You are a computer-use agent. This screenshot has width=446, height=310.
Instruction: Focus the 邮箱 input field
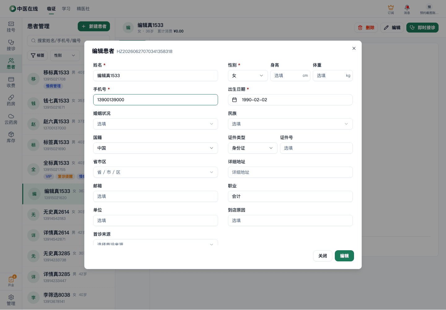point(155,196)
